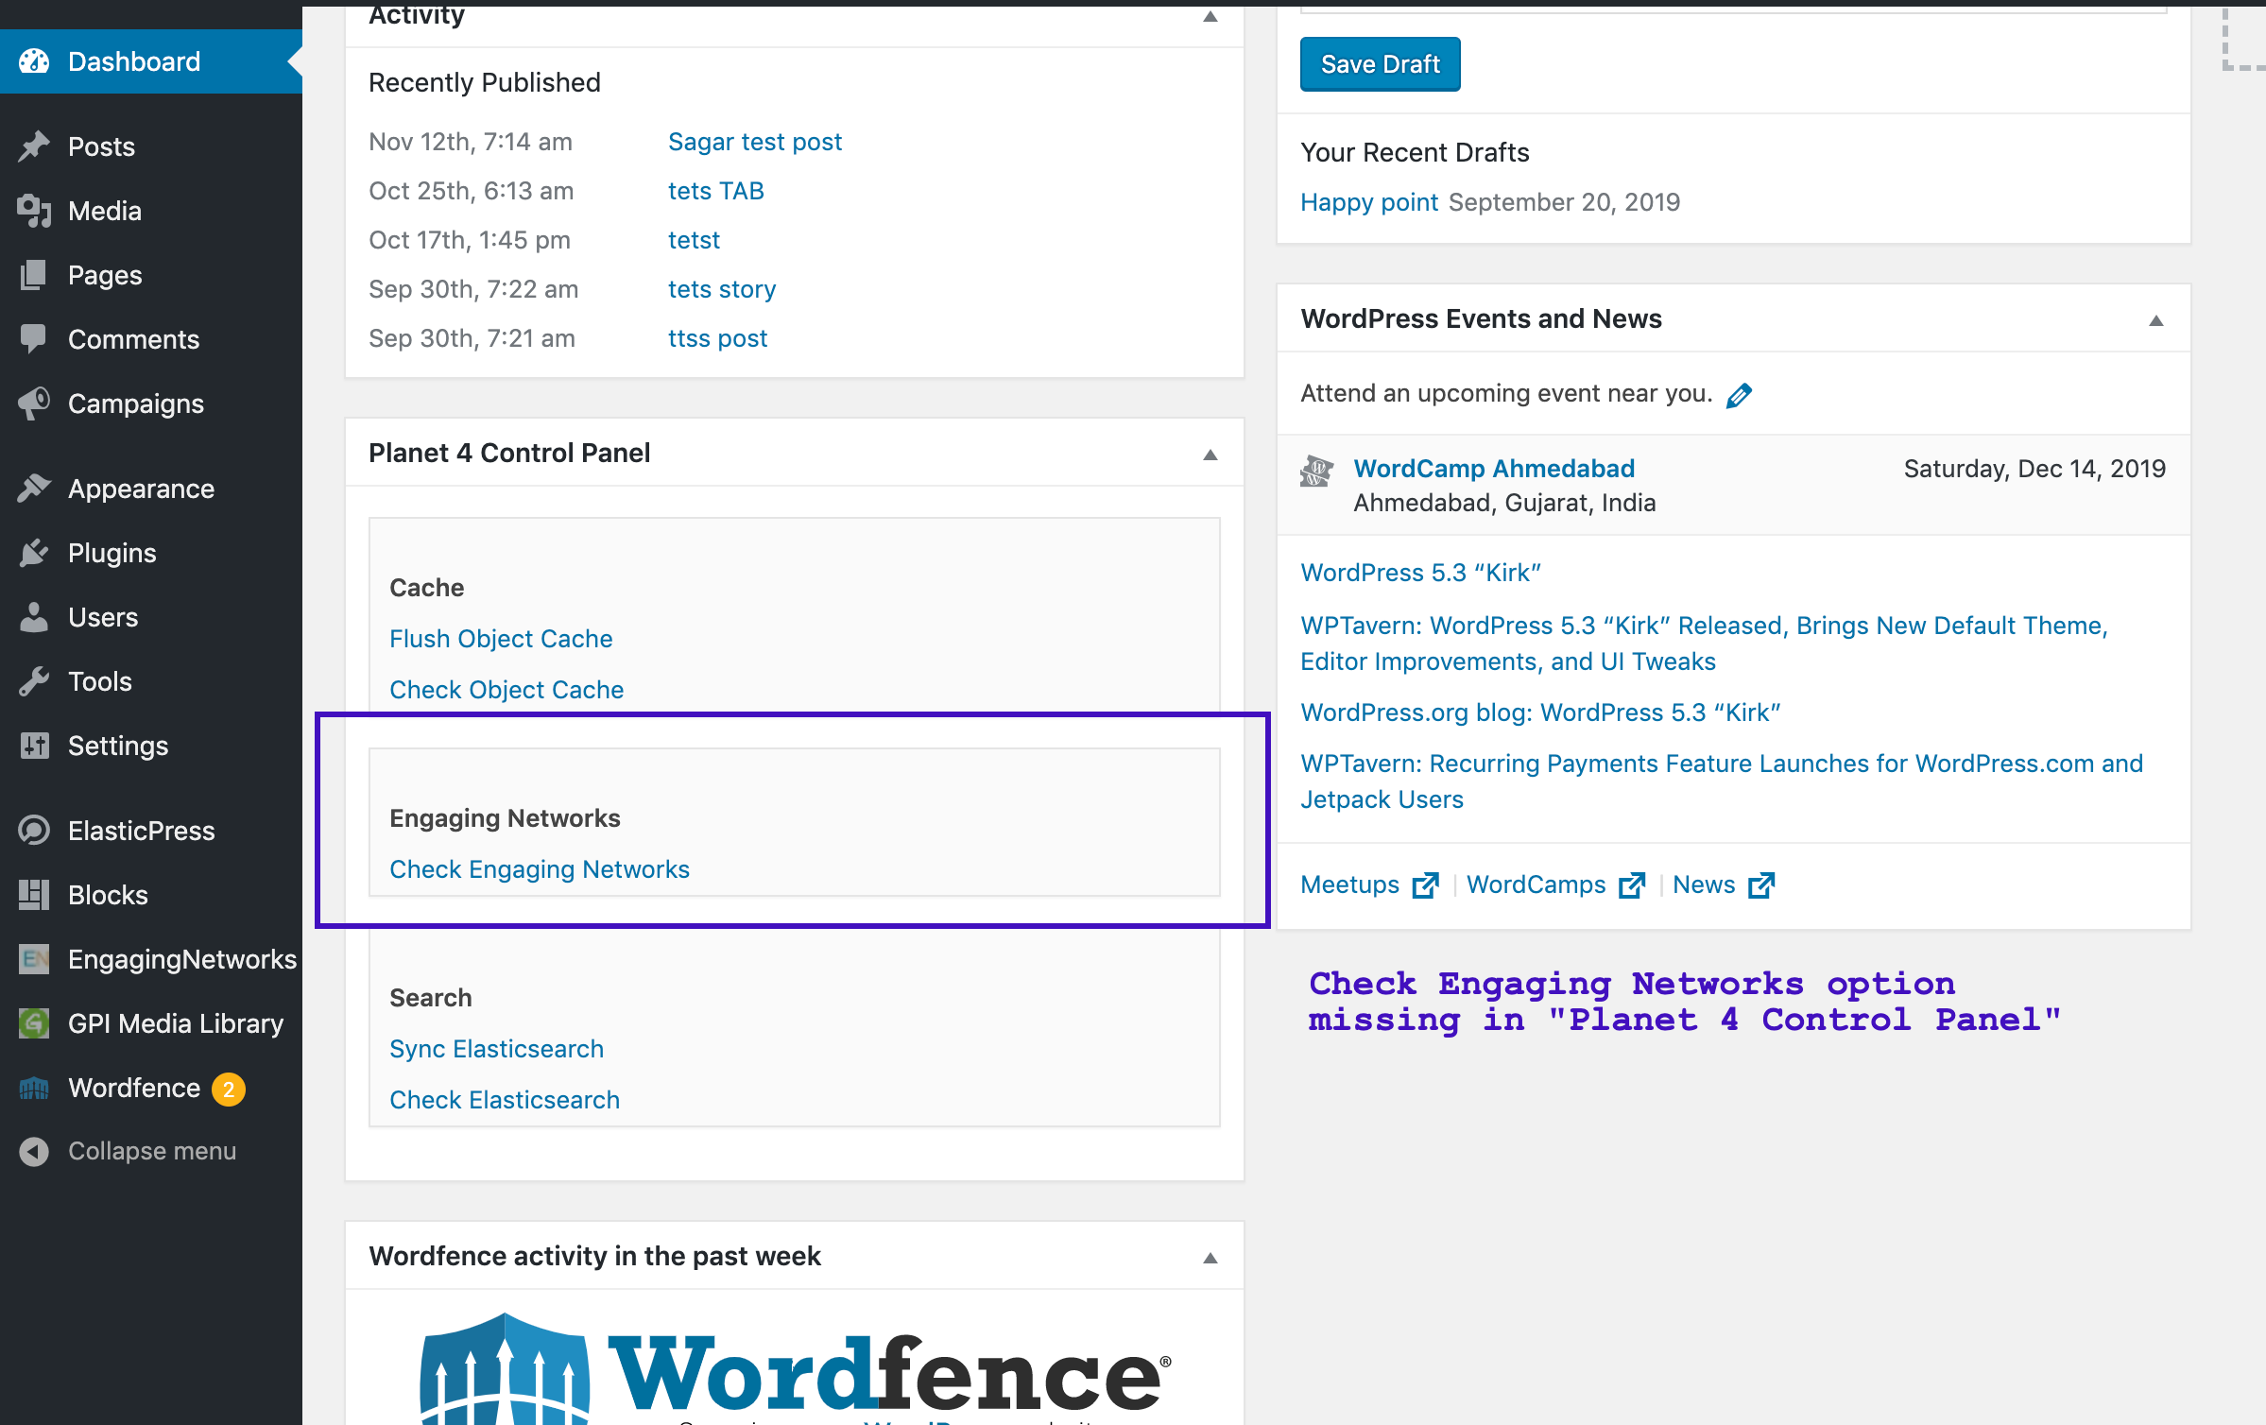This screenshot has height=1425, width=2266.
Task: Open WPTavern WordPress 5.3 Released article link
Action: pos(1704,644)
